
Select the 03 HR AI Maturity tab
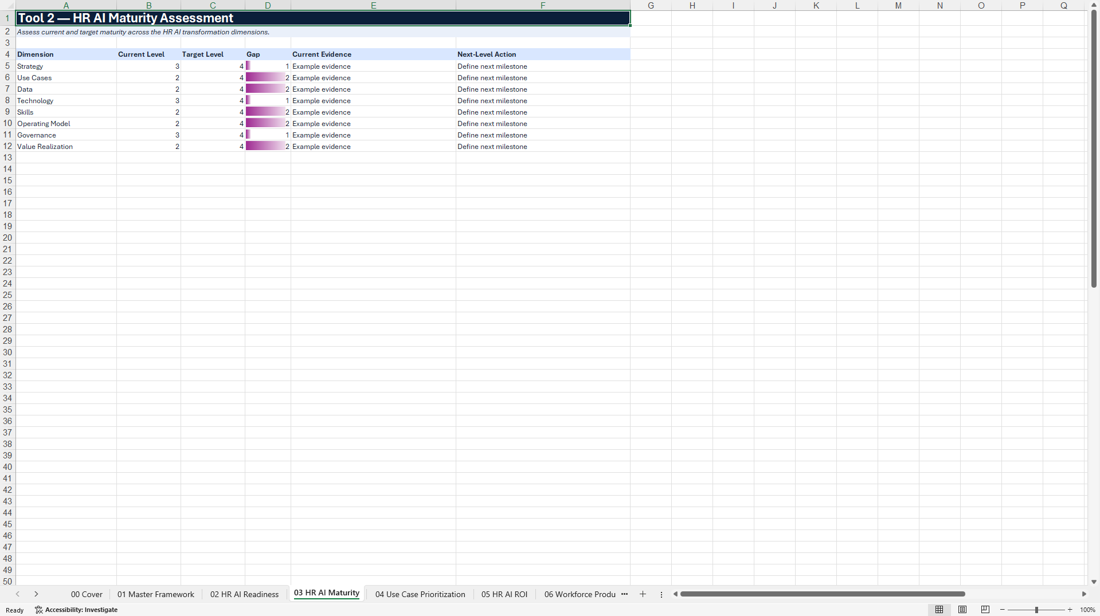(x=327, y=593)
